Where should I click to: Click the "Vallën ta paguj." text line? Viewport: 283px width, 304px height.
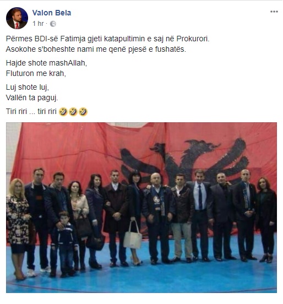coord(32,97)
